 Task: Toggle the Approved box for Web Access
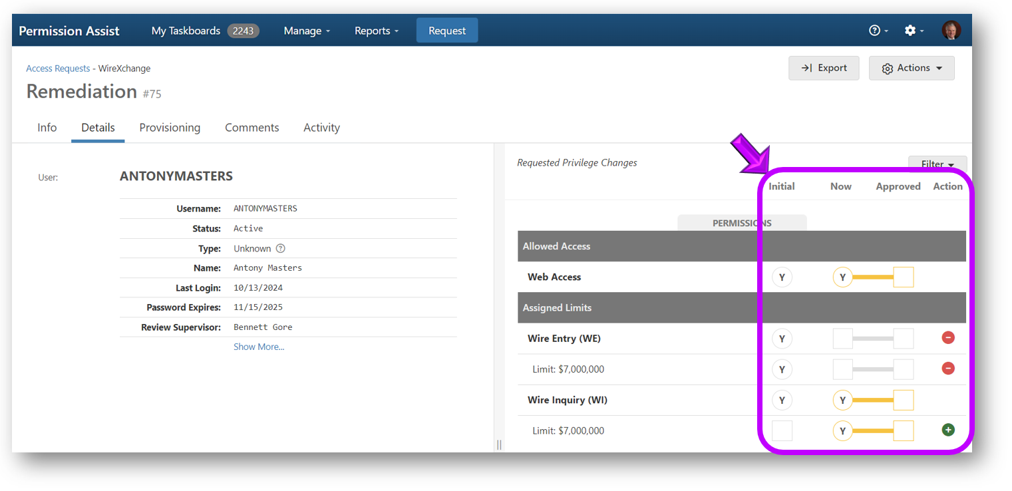[903, 277]
